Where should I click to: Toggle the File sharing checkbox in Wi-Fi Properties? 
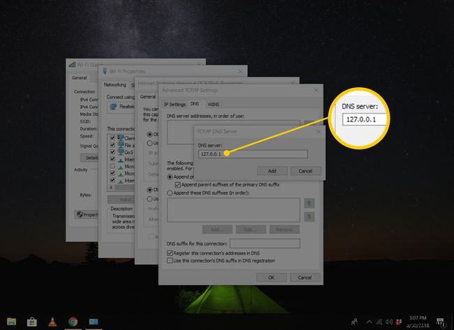point(112,145)
